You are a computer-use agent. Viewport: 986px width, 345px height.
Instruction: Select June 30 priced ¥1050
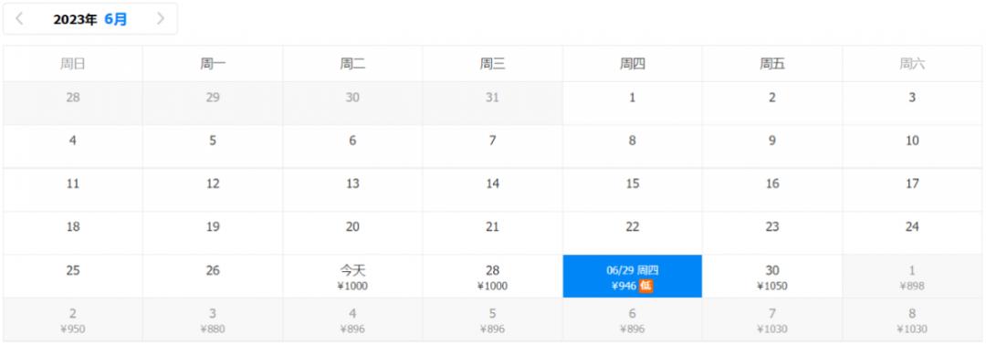(x=772, y=277)
